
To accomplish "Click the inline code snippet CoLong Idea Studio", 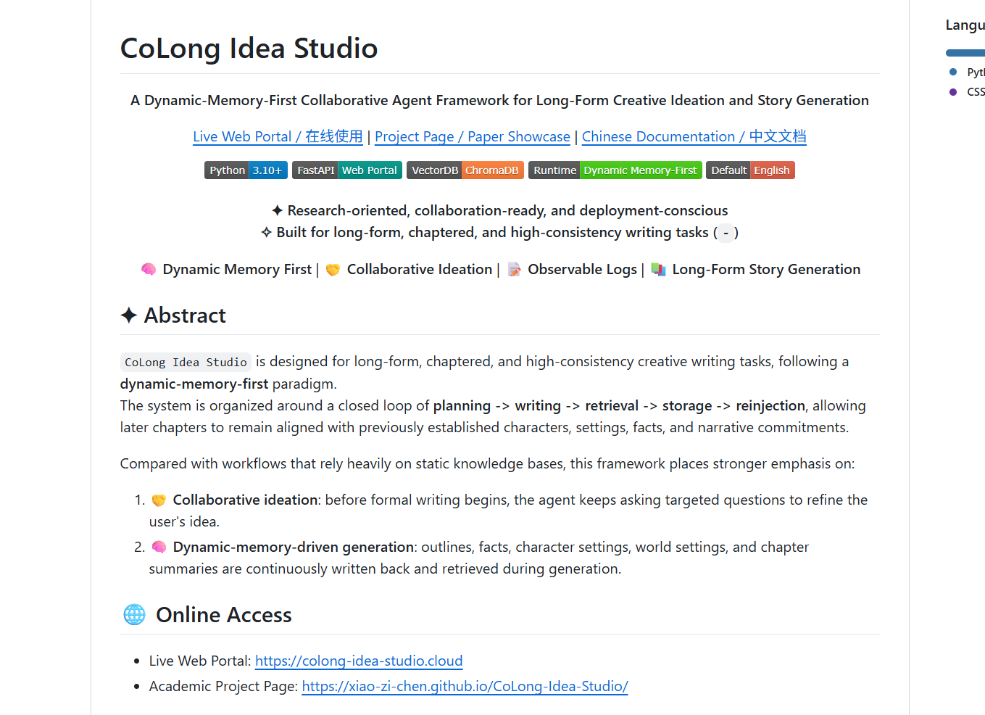I will [x=186, y=361].
